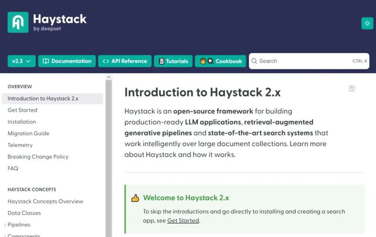Open the v2.3 version dropdown
376x237 pixels.
pyautogui.click(x=21, y=61)
